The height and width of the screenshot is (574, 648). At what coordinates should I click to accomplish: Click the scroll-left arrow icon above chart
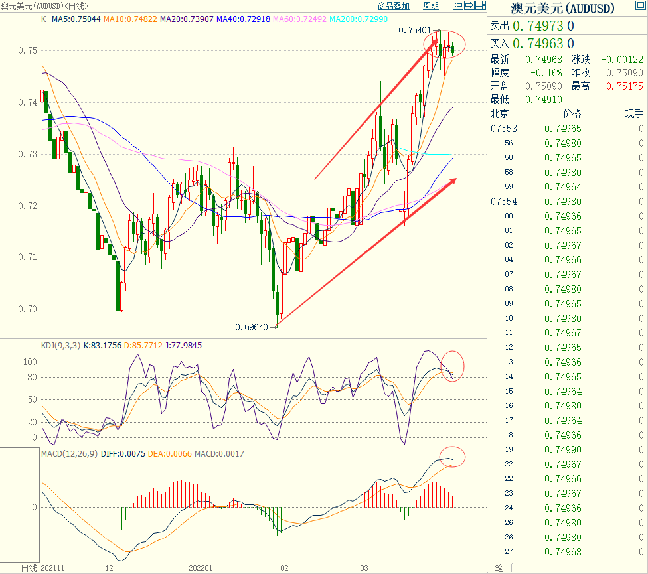457,6
